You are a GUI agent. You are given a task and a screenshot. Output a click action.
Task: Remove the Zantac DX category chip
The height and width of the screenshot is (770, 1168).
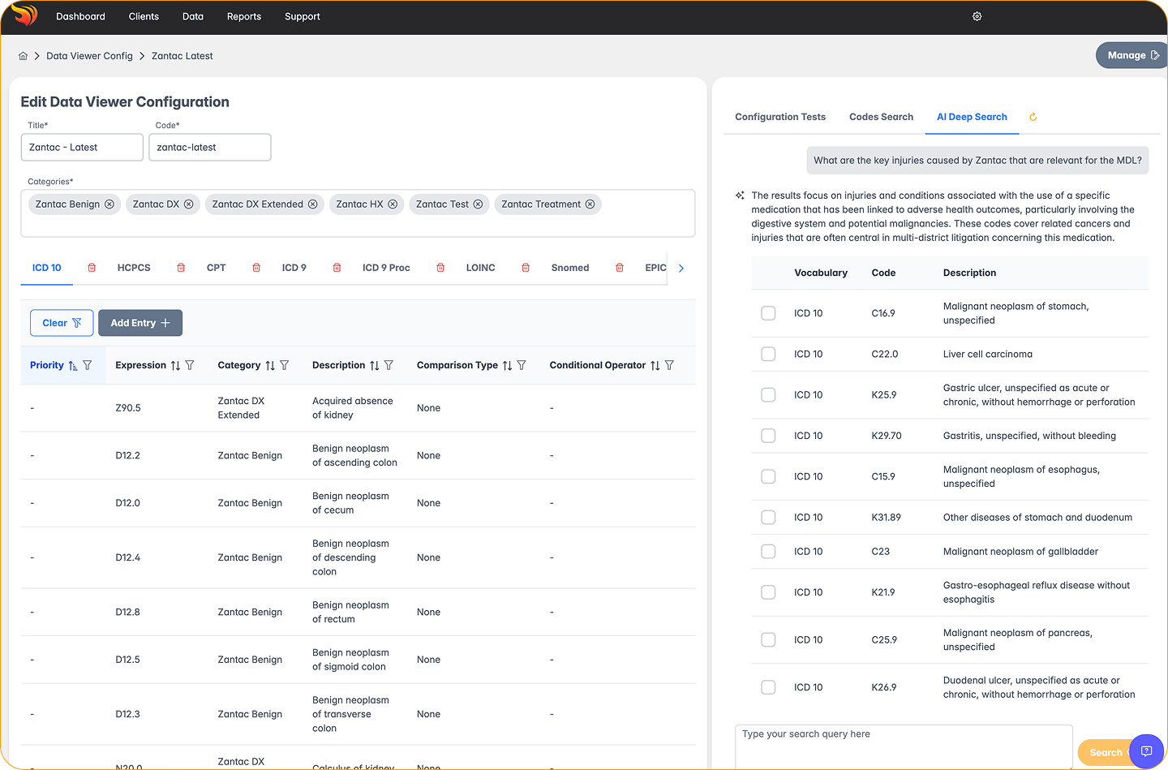click(x=189, y=204)
